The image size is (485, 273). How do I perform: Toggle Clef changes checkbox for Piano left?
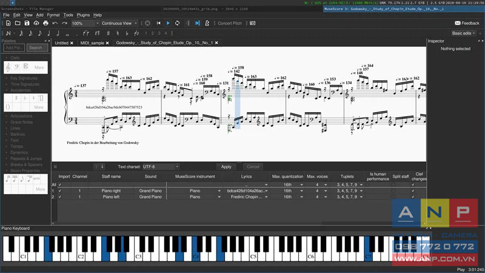tap(413, 197)
